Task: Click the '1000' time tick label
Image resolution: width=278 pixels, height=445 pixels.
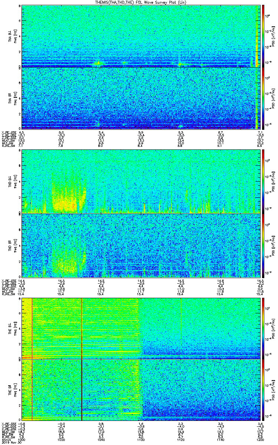Action: pos(22,439)
